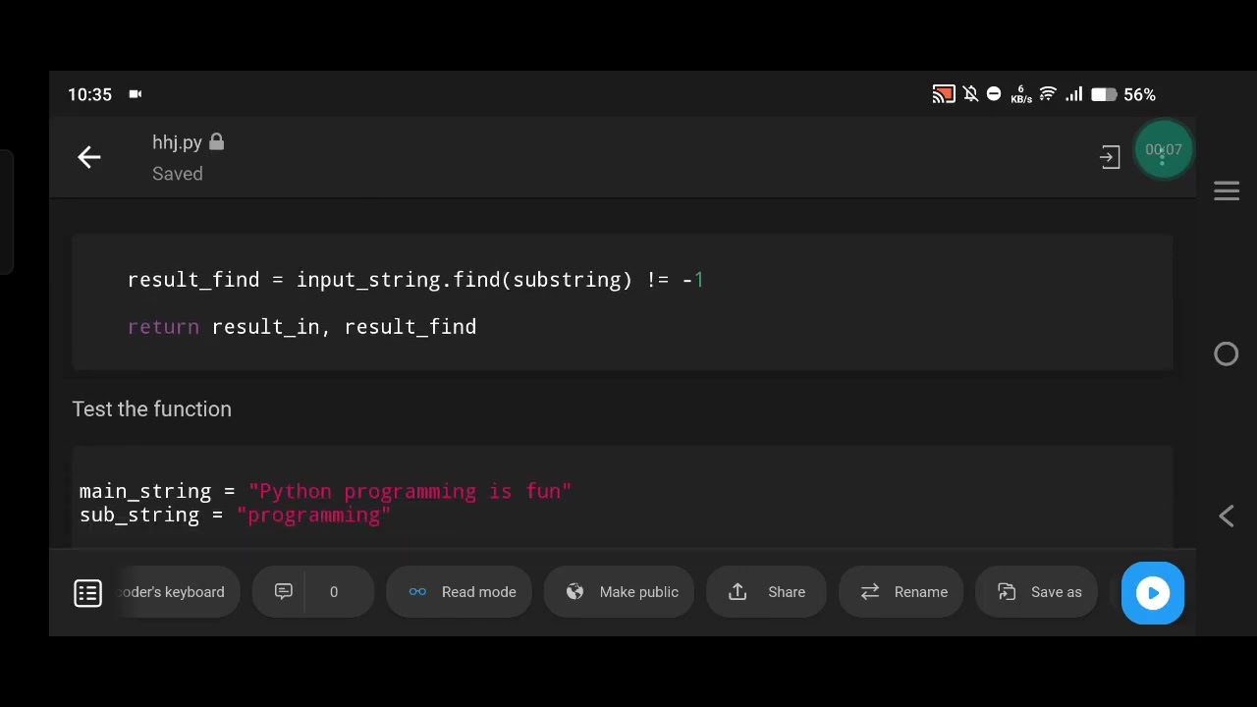The width and height of the screenshot is (1257, 707).
Task: Tap the Android back chevron
Action: [1227, 516]
